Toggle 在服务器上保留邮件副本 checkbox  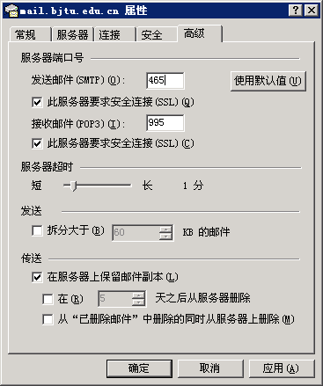37,277
